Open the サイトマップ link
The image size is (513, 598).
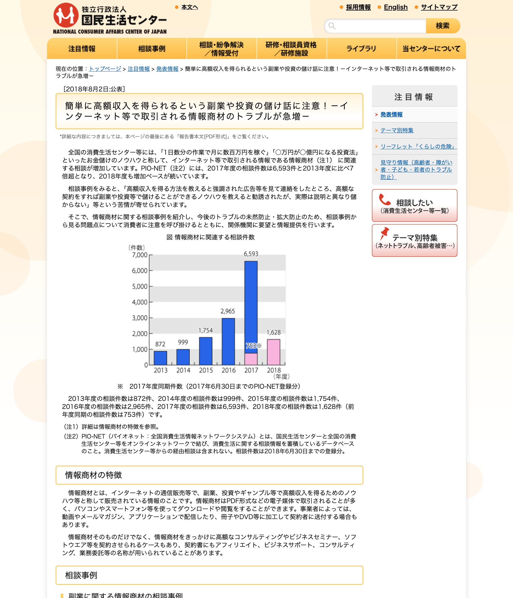[x=439, y=7]
